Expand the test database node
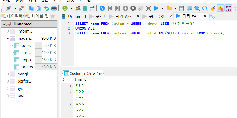237x118 pixels. point(8,96)
